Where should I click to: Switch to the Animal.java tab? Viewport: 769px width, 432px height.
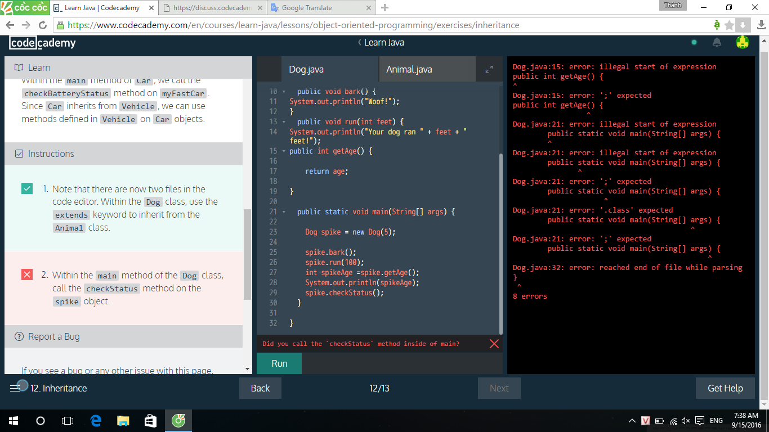[x=409, y=69]
